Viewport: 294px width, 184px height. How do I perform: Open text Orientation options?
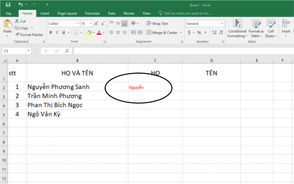tap(135, 24)
